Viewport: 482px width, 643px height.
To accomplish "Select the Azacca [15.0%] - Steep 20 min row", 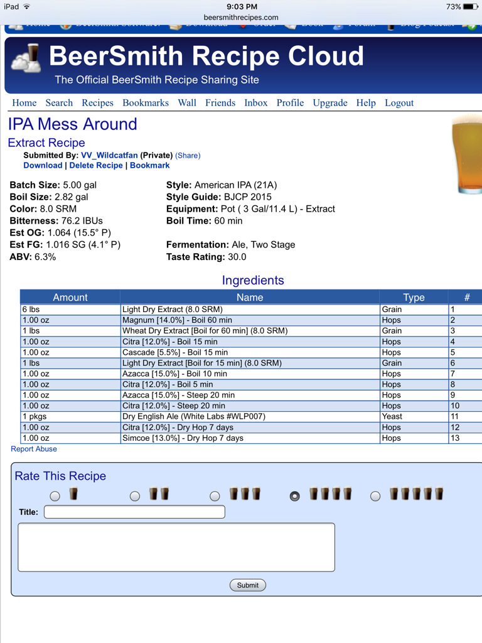I will click(251, 395).
